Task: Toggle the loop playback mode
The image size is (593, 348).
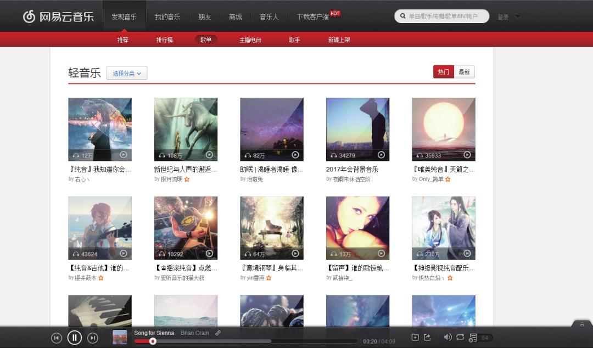Action: [x=460, y=338]
